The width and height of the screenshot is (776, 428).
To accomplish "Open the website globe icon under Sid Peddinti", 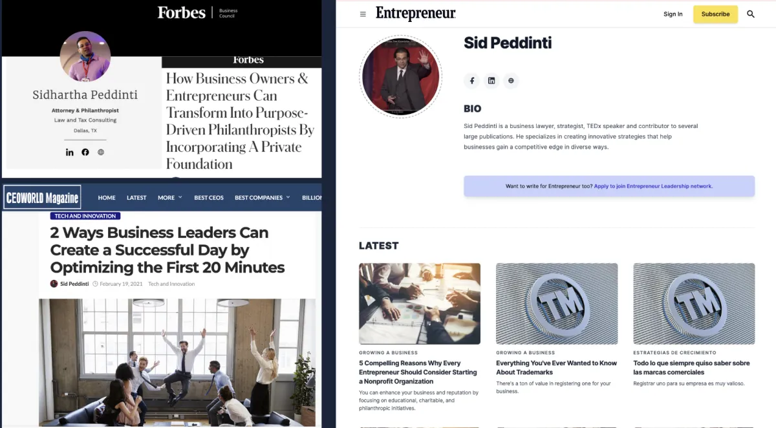I will [511, 81].
